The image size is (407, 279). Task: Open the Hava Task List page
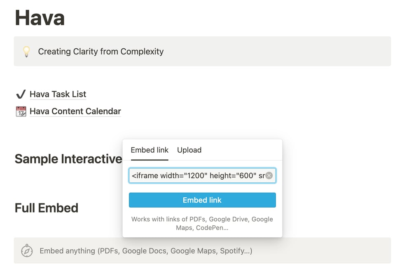pyautogui.click(x=58, y=94)
